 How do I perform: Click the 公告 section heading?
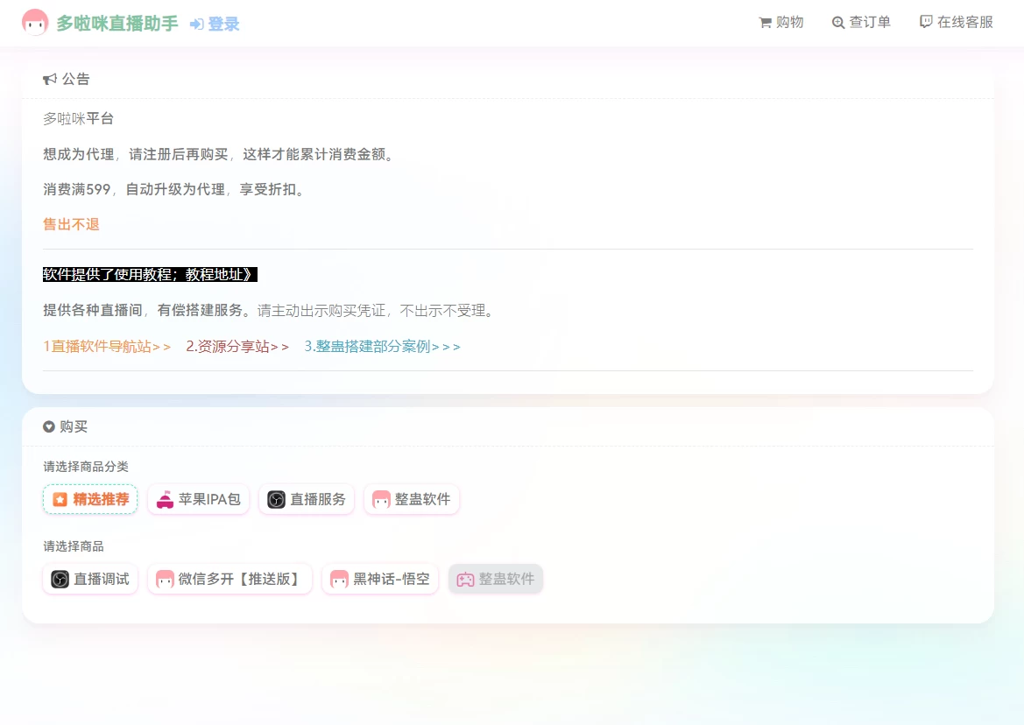point(75,79)
